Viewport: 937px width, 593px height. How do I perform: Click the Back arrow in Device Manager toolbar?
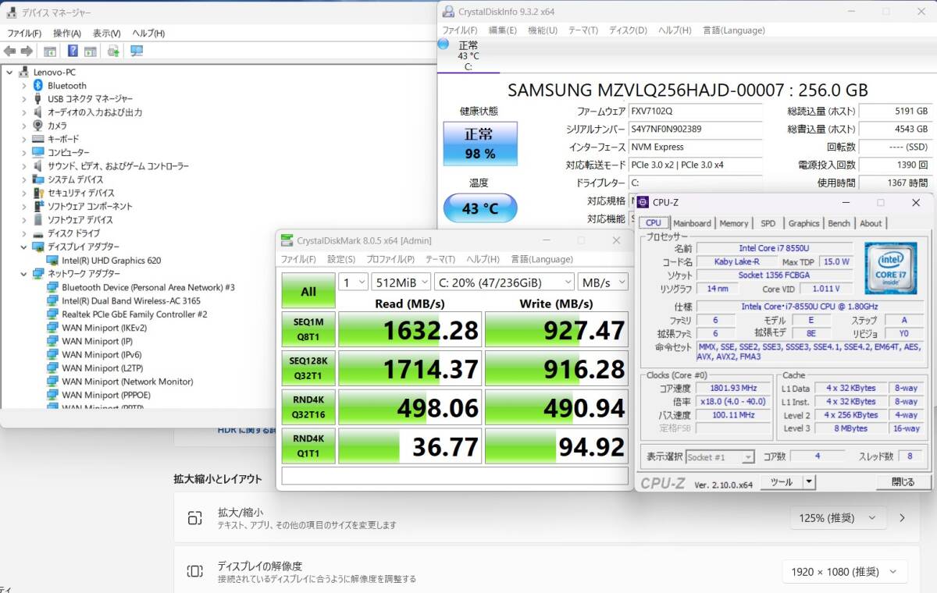pos(9,51)
